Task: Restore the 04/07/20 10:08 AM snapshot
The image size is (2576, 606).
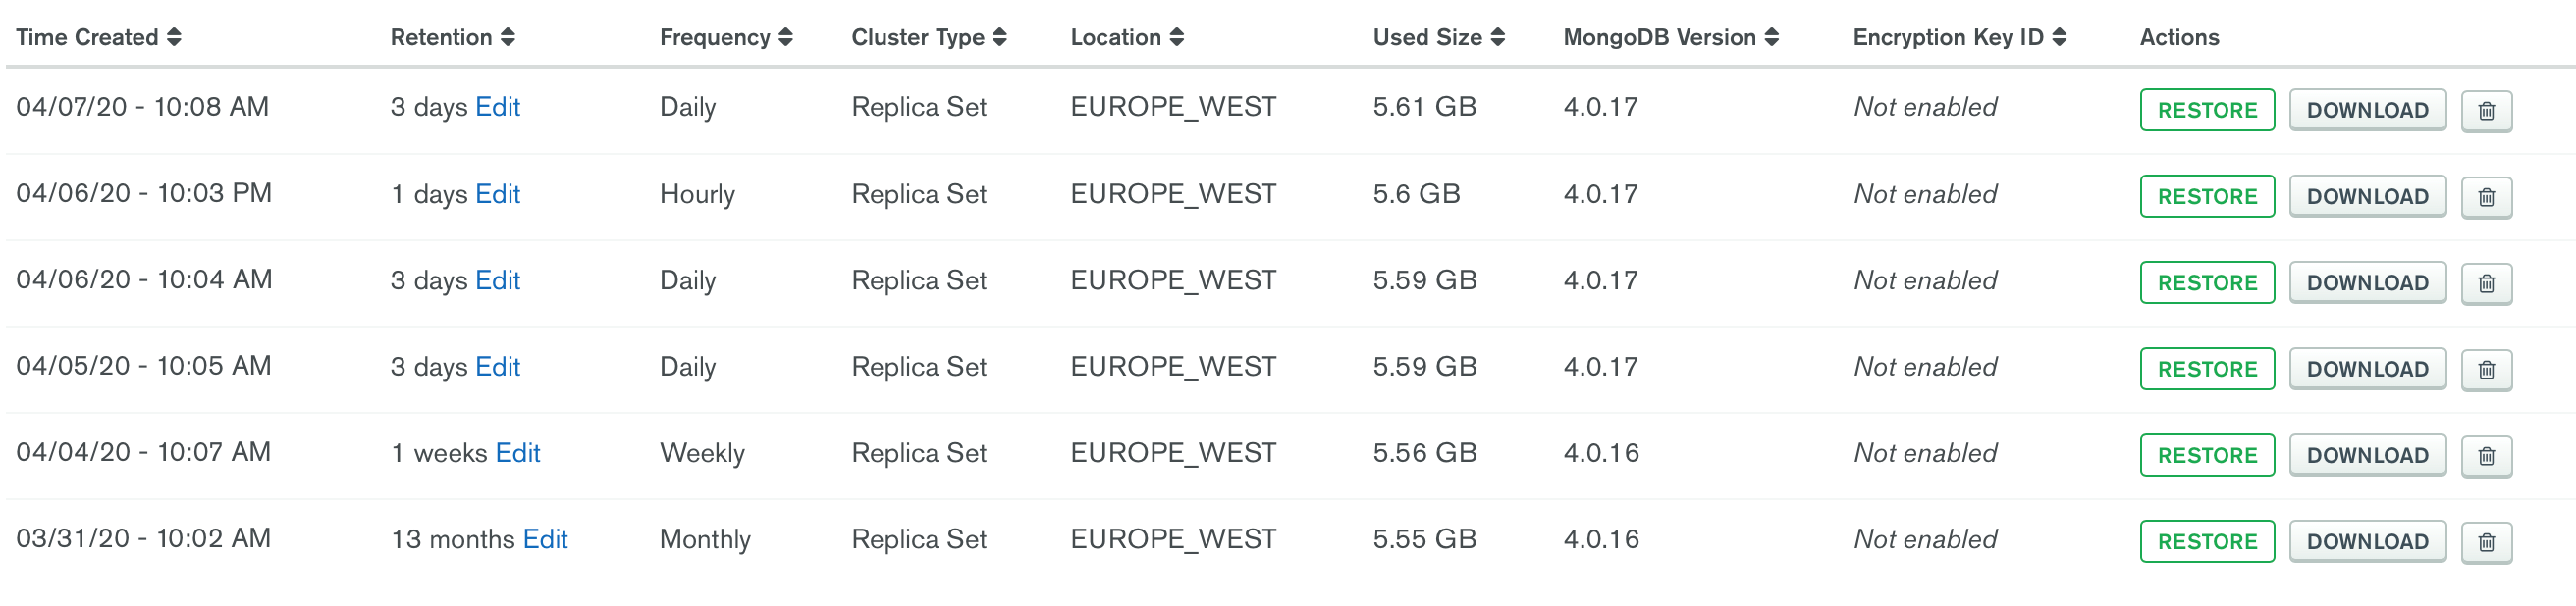Action: click(2207, 110)
